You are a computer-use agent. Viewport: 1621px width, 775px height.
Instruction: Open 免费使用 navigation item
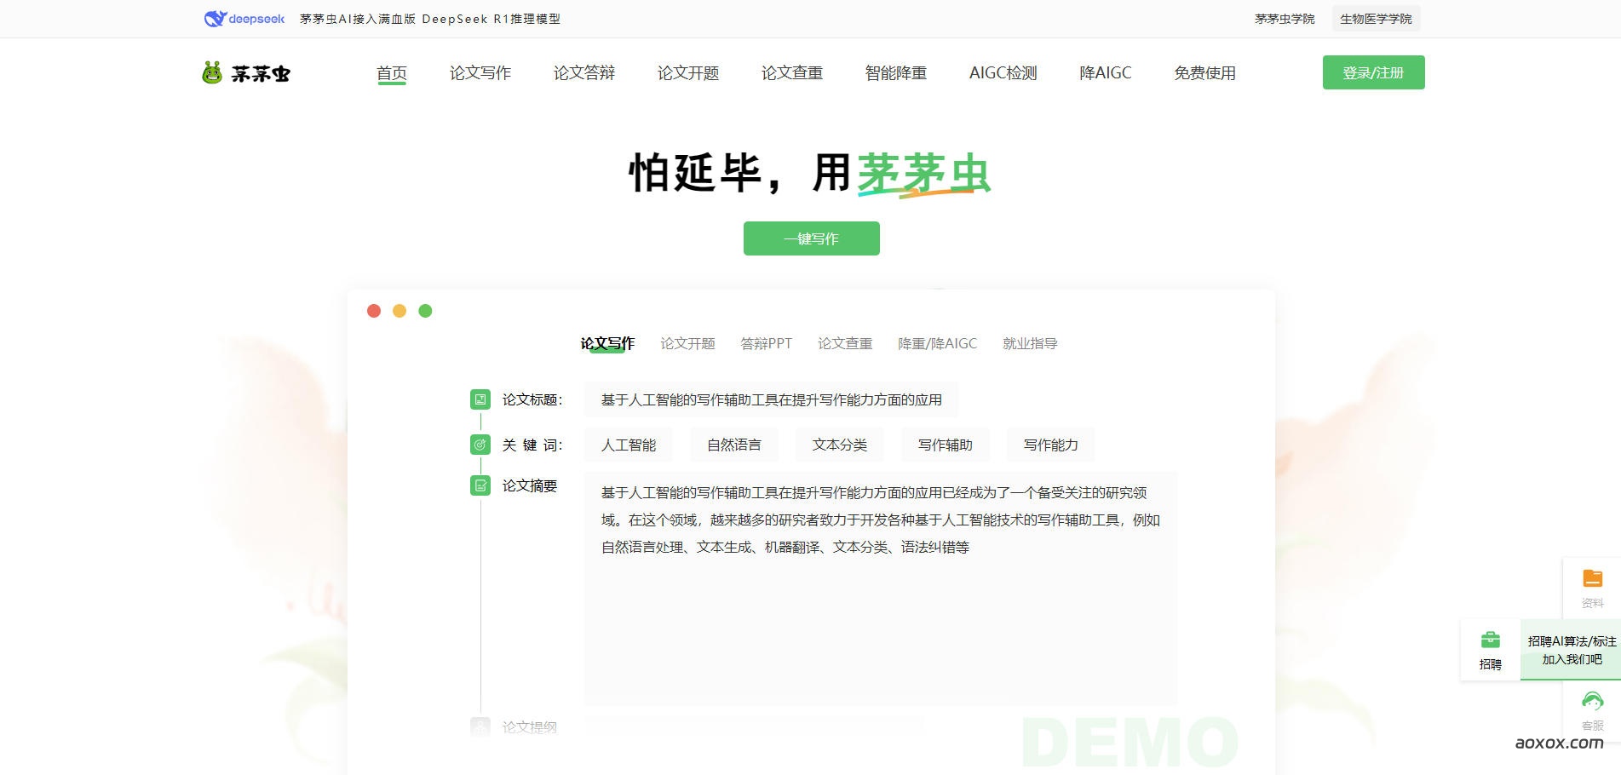(1204, 73)
